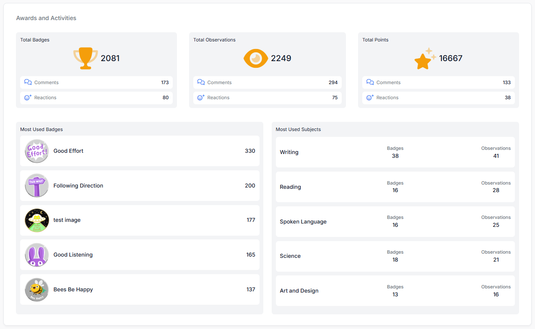Select the Good Effort badge icon
Viewport: 535px width, 329px height.
click(37, 151)
